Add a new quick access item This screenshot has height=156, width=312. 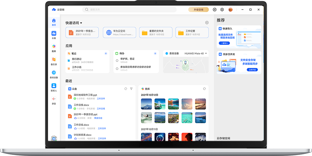point(207,23)
